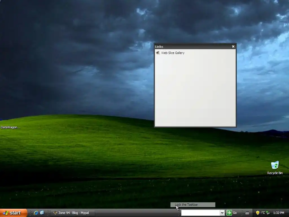Open the Start menu

pyautogui.click(x=14, y=213)
